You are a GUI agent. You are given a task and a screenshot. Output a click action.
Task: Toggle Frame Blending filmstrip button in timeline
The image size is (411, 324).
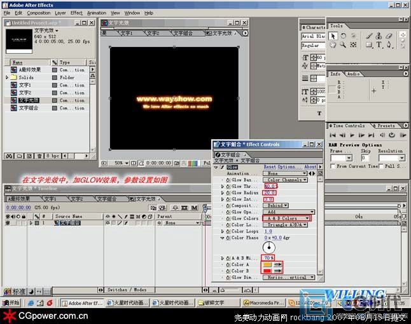185,208
